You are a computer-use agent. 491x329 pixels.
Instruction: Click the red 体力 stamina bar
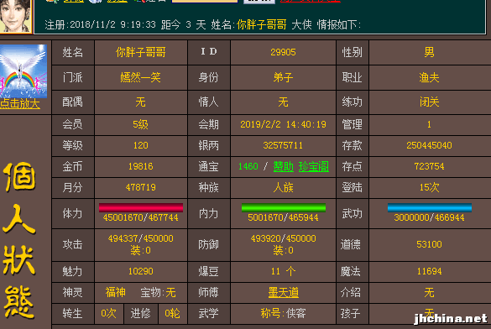point(141,207)
